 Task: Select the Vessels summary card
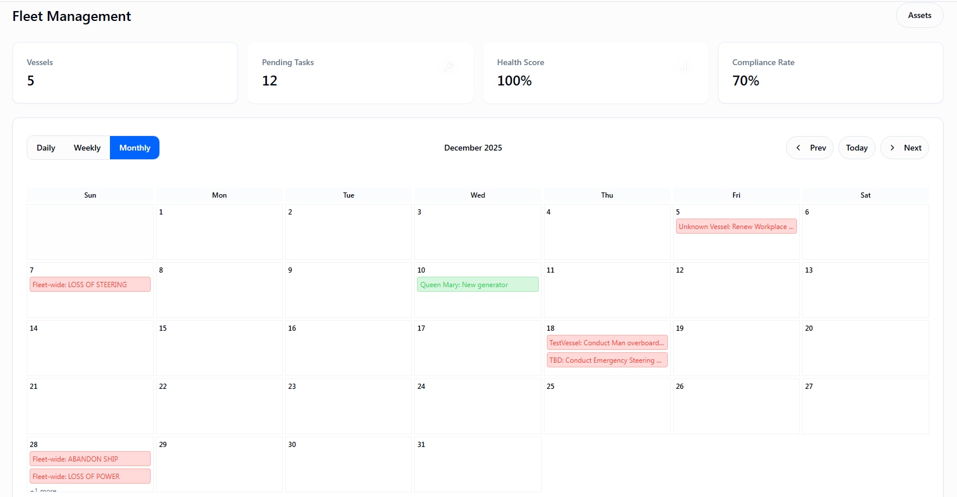[x=125, y=73]
